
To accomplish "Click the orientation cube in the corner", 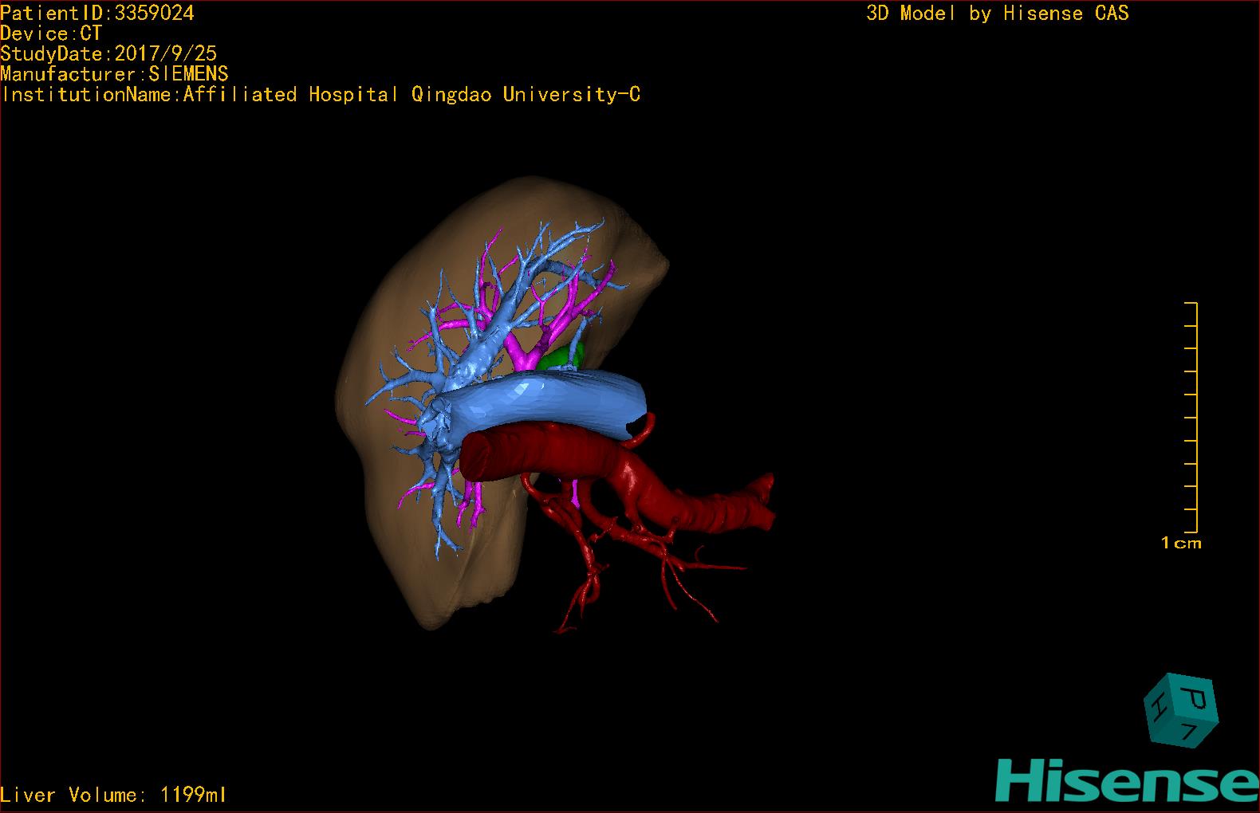I will [1181, 710].
